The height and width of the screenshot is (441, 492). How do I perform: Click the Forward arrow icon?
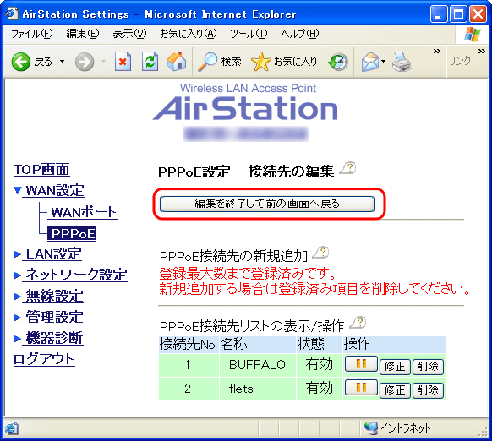pyautogui.click(x=85, y=62)
